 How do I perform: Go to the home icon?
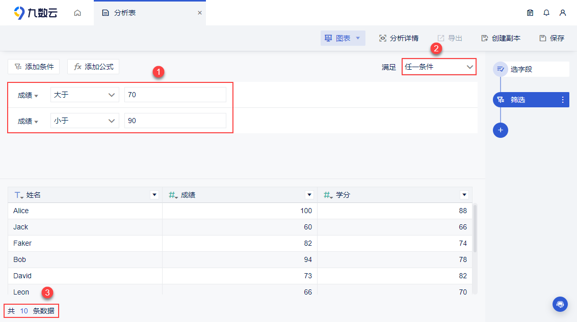tap(77, 13)
